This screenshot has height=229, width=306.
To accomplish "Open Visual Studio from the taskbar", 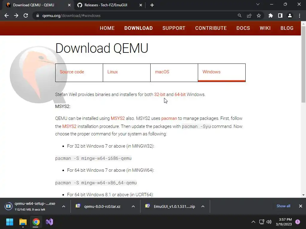I will coord(49,222).
